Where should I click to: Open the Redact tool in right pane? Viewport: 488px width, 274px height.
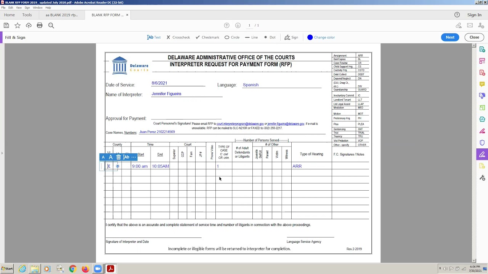[x=482, y=131]
